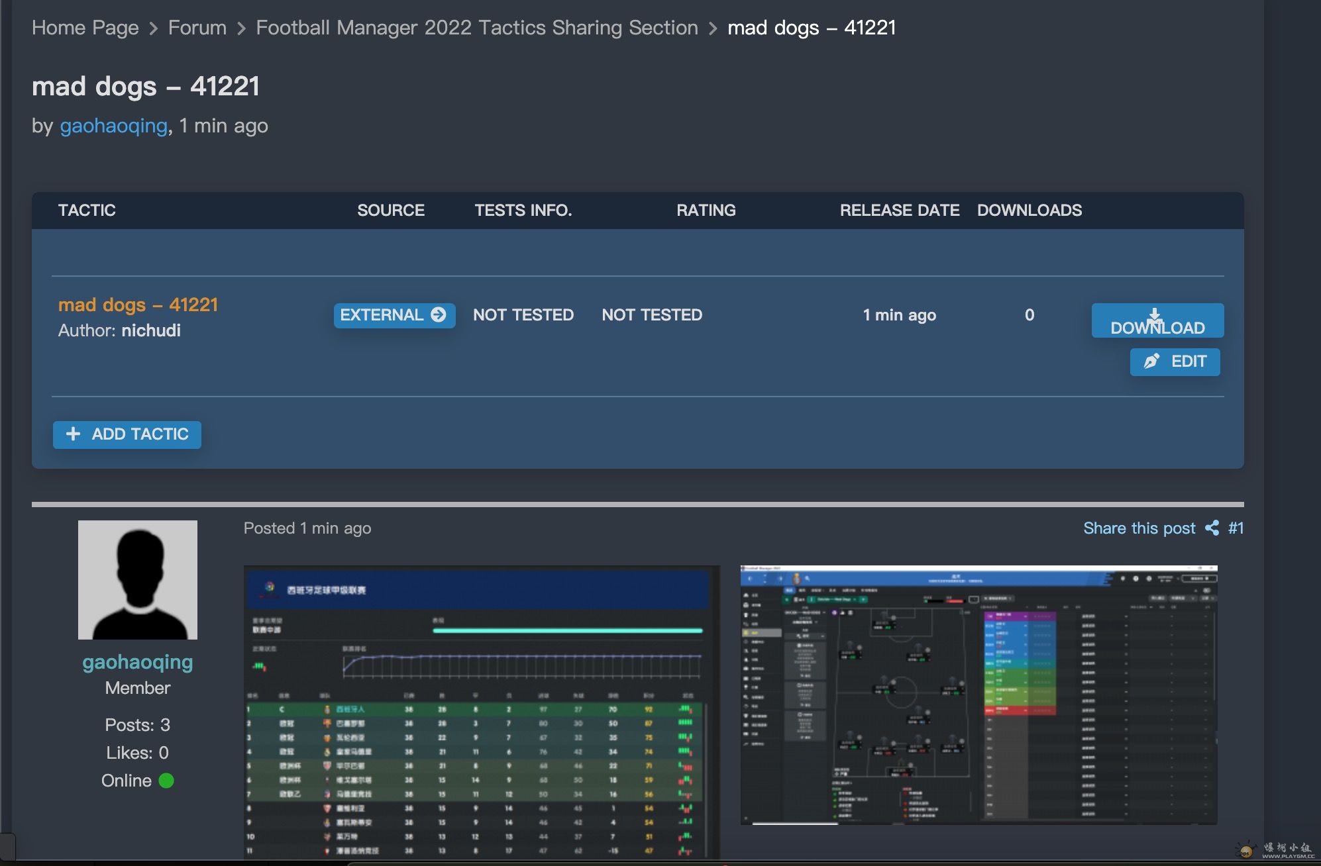This screenshot has height=866, width=1321.
Task: Select the current 'mad dogs – 41221' breadcrumb
Action: [x=812, y=28]
